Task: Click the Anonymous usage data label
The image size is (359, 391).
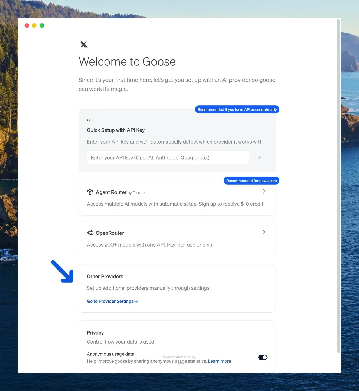Action: tap(111, 354)
